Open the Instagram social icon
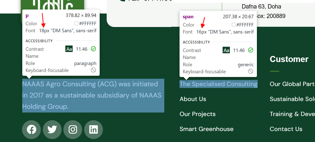The width and height of the screenshot is (315, 142). (73, 129)
